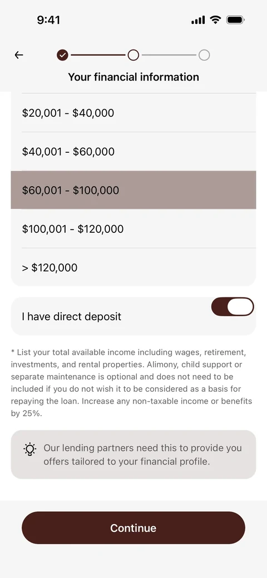Viewport: 267px width, 578px height.
Task: Choose the $40,001 - $60,000 income range
Action: (x=133, y=152)
